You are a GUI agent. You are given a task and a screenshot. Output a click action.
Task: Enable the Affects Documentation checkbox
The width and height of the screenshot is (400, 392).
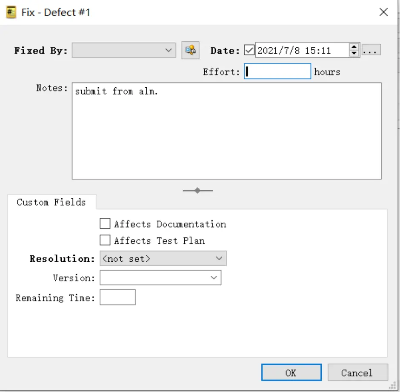coord(105,224)
